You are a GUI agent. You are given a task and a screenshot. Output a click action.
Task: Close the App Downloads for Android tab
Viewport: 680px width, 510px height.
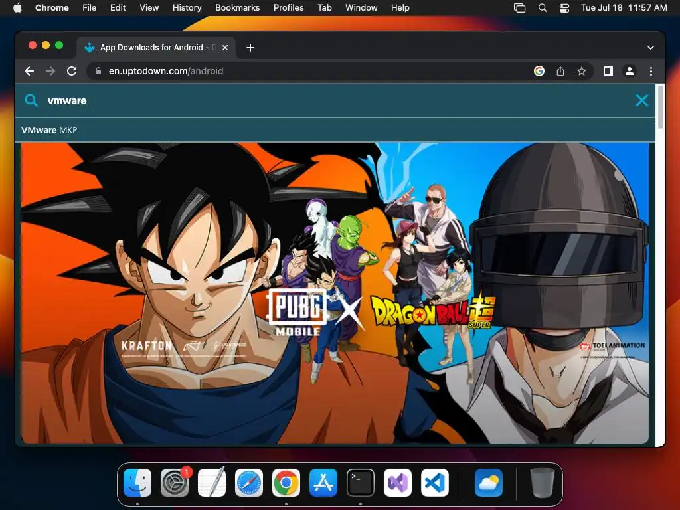pyautogui.click(x=225, y=48)
